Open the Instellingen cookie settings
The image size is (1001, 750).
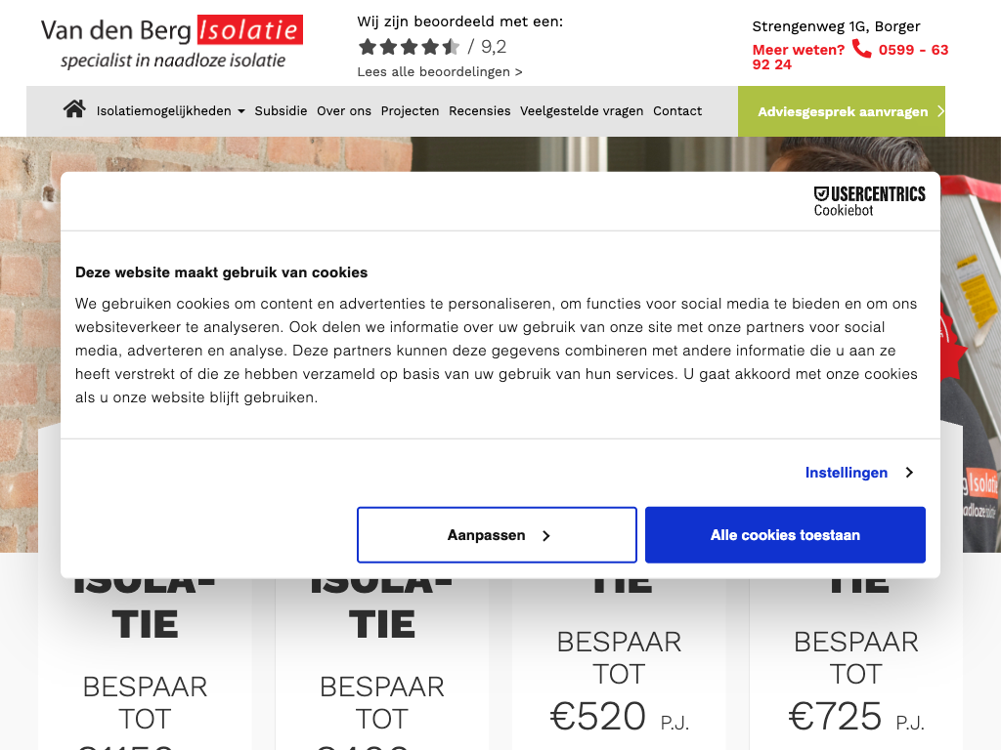click(x=846, y=473)
